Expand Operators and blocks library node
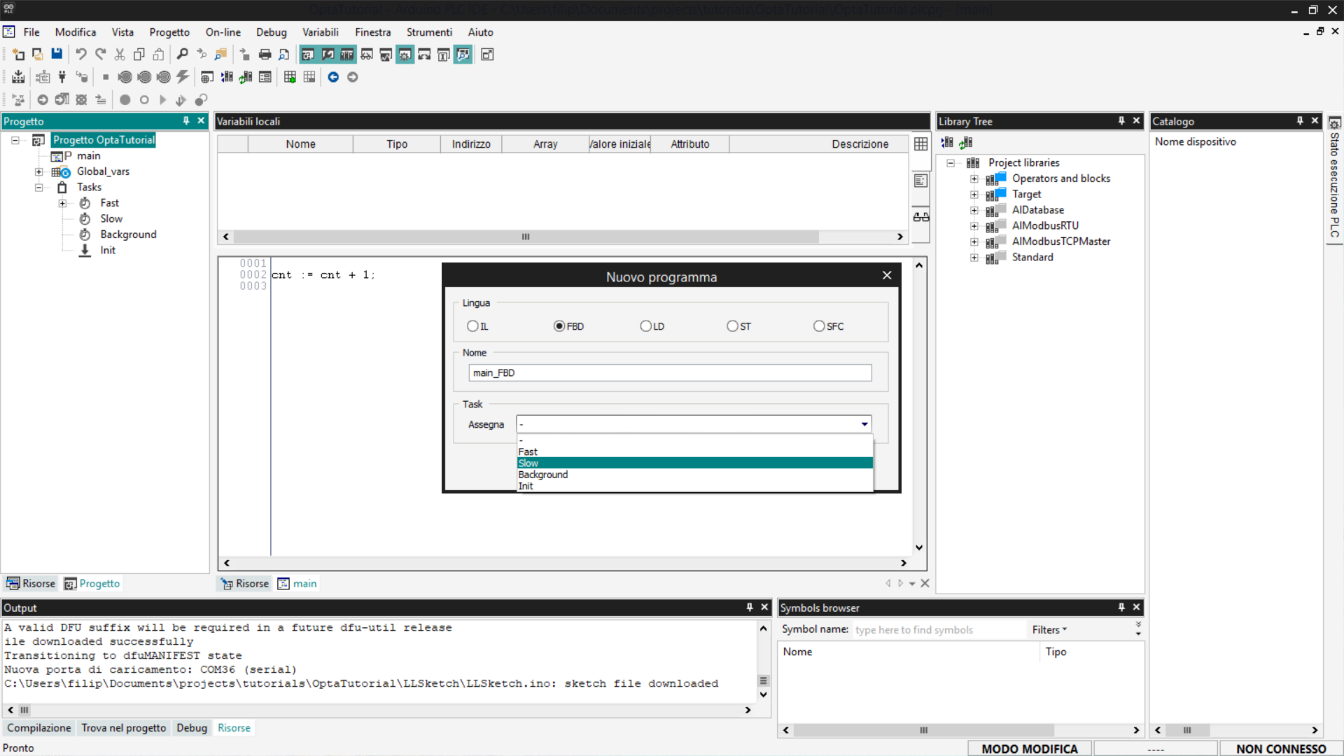 [974, 179]
